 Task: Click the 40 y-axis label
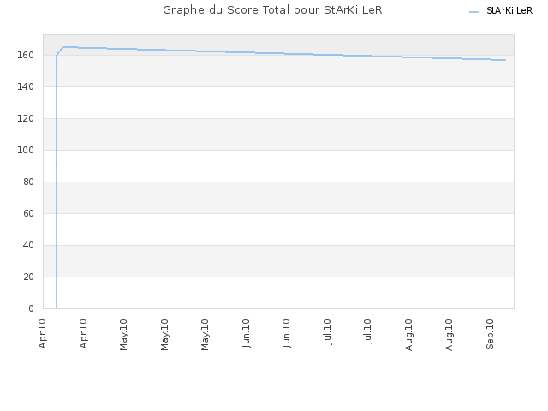click(x=28, y=246)
